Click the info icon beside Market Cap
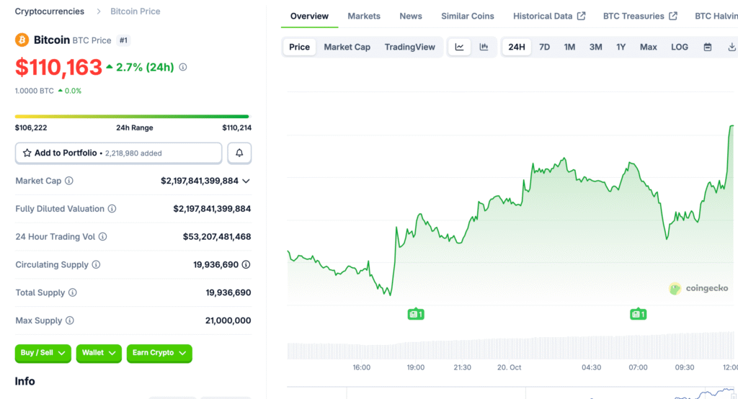Image resolution: width=738 pixels, height=399 pixels. [x=69, y=181]
